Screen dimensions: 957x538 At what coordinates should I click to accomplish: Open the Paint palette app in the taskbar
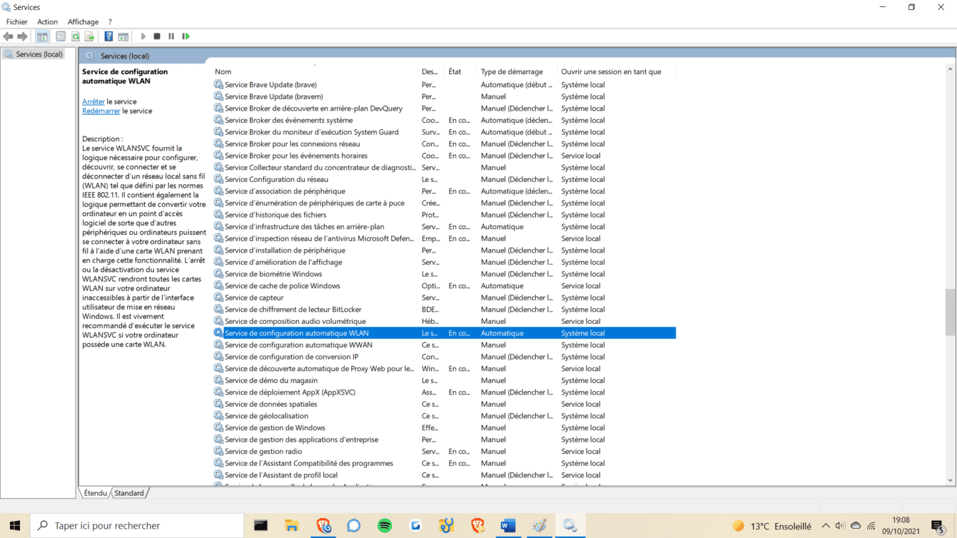point(539,526)
